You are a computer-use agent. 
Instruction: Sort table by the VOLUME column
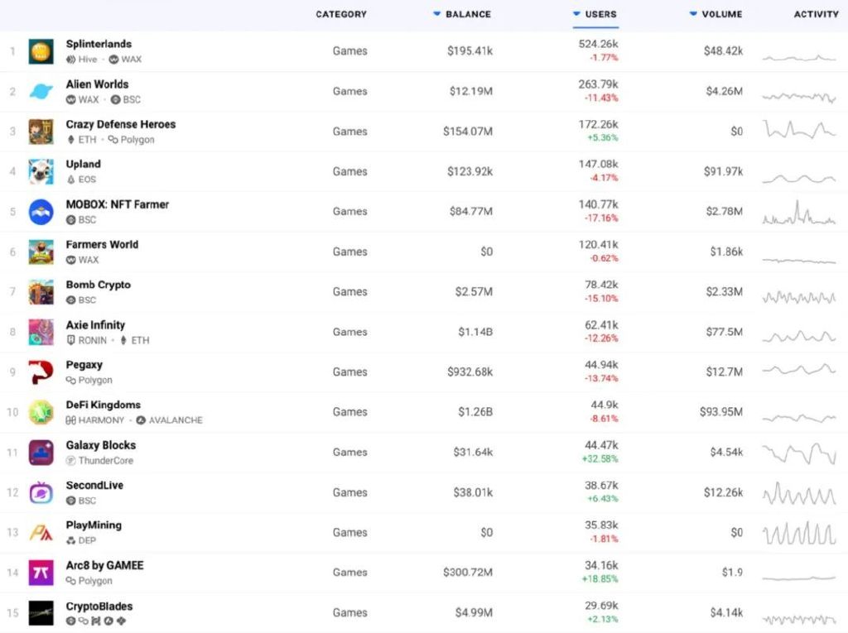tap(716, 15)
